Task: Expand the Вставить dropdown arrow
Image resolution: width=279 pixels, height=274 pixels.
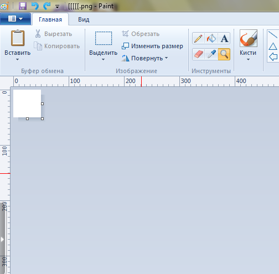Action: tap(17, 59)
